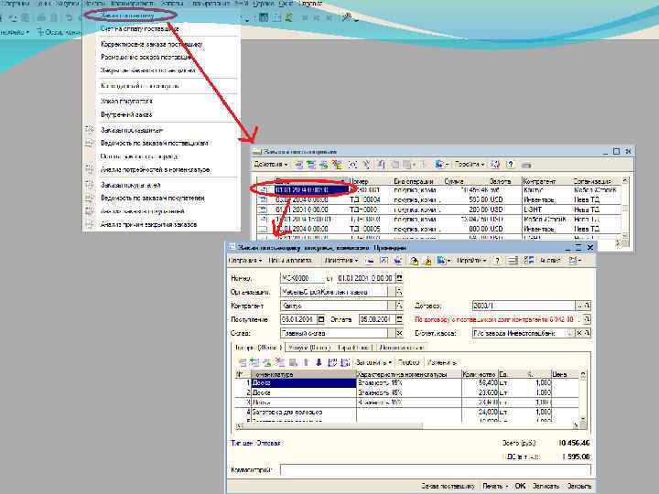
Task: Click quantity cell 56,400 in first goods row
Action: click(480, 383)
